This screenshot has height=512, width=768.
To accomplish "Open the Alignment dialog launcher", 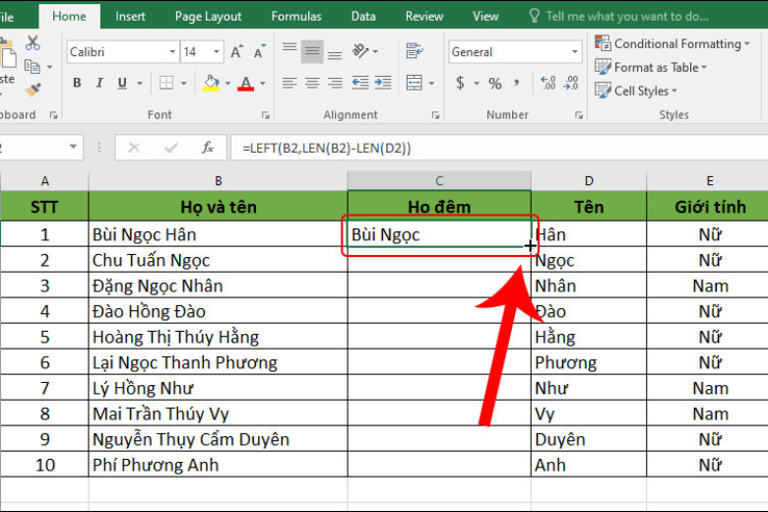I will [435, 115].
